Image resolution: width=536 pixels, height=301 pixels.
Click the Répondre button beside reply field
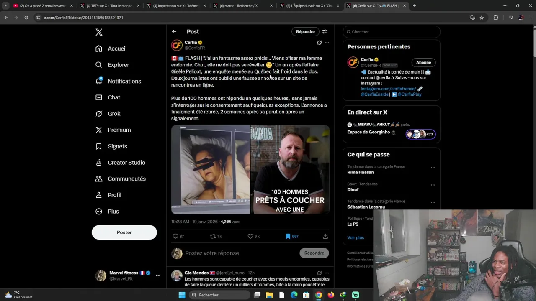click(314, 253)
